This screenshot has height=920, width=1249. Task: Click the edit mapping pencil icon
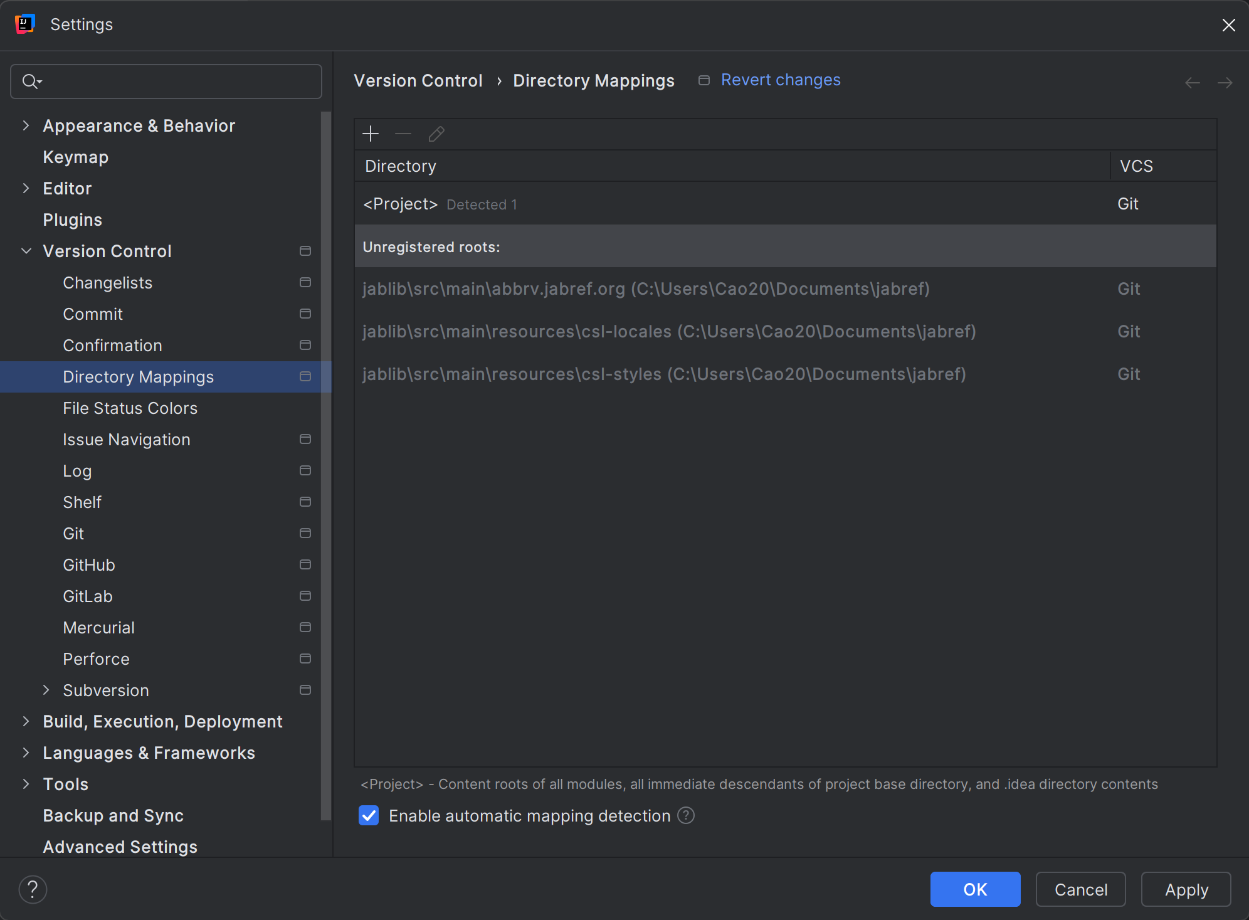(x=436, y=134)
